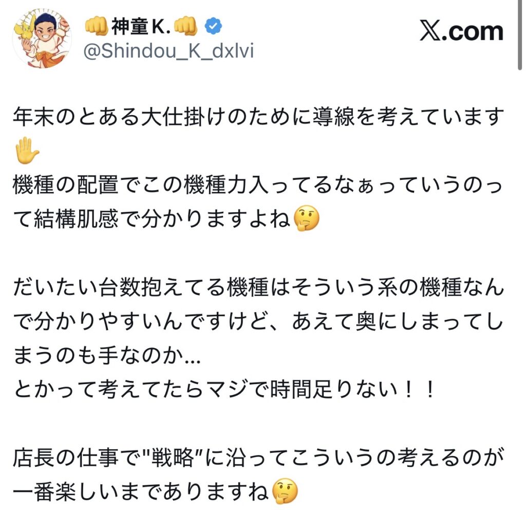
Task: Click the X.com logo
Action: coord(461,31)
